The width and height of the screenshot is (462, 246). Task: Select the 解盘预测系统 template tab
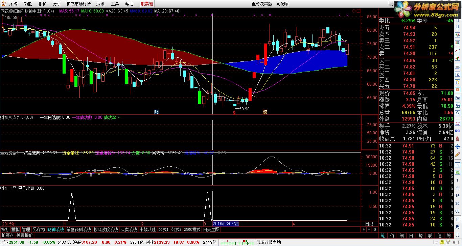point(79,229)
